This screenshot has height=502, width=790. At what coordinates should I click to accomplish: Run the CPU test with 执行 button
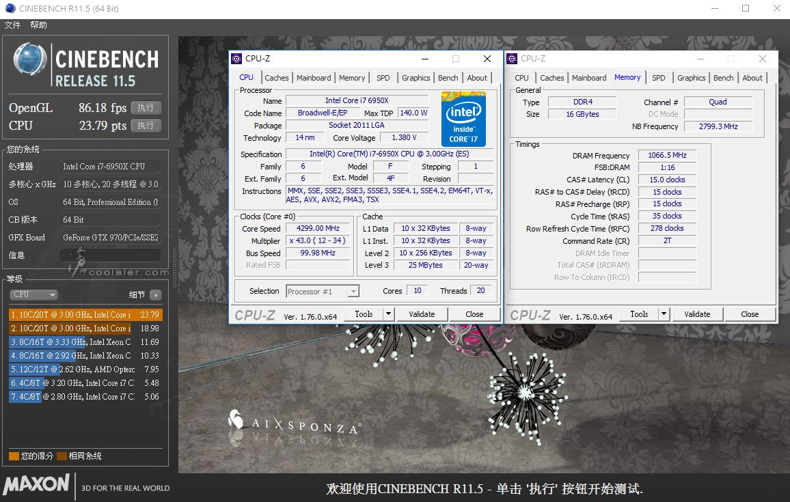(146, 126)
